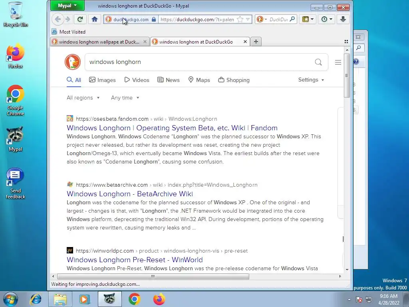Click the horizontal scrollbar right arrow
Viewport: 409px width, 307px height.
coord(340,277)
